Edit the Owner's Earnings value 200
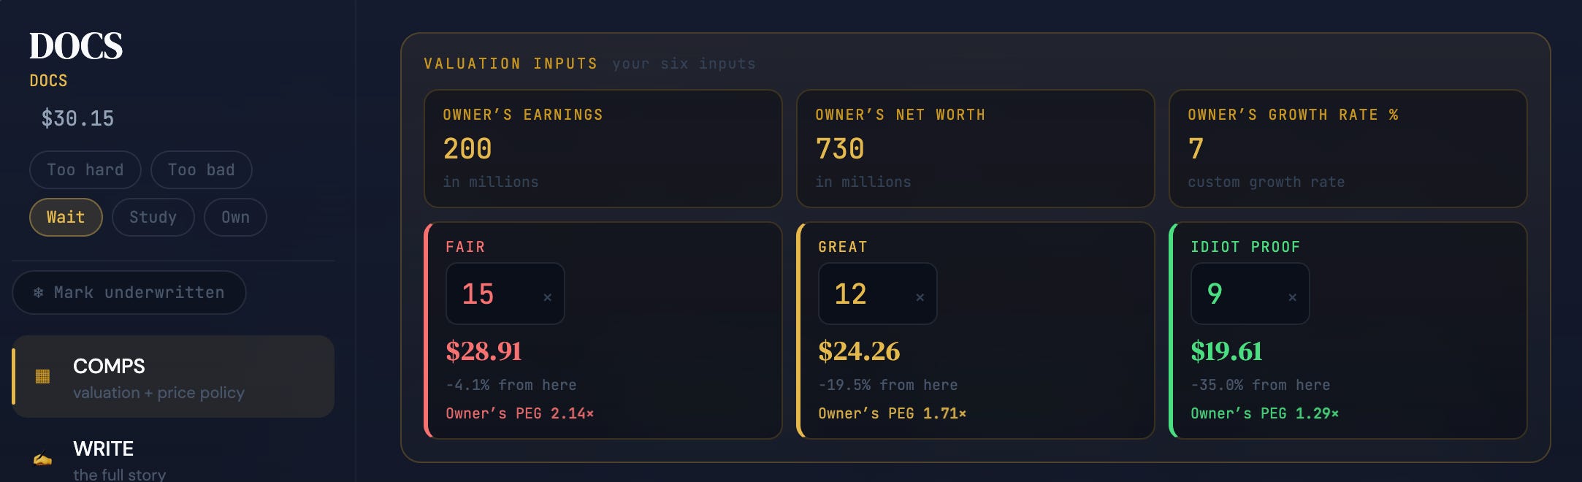The width and height of the screenshot is (1582, 482). coord(467,149)
